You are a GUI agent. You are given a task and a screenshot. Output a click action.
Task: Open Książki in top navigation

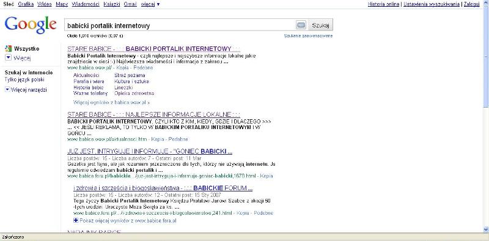pos(112,4)
